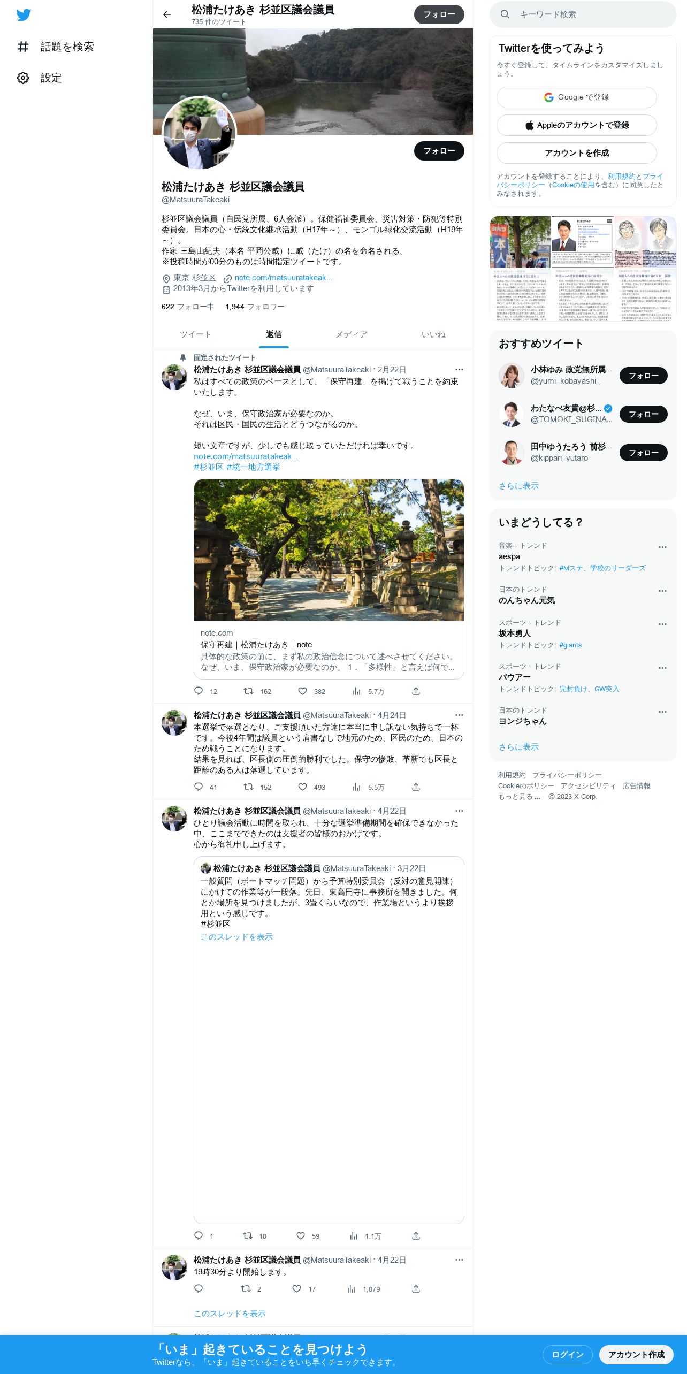Click さらに表示 under trends list
The height and width of the screenshot is (1374, 687).
[518, 747]
